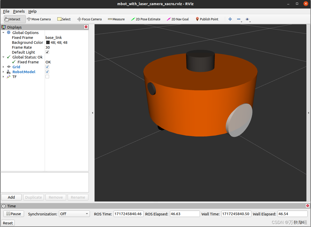Click the minus remove-tool icon
The width and height of the screenshot is (311, 227).
click(x=239, y=19)
